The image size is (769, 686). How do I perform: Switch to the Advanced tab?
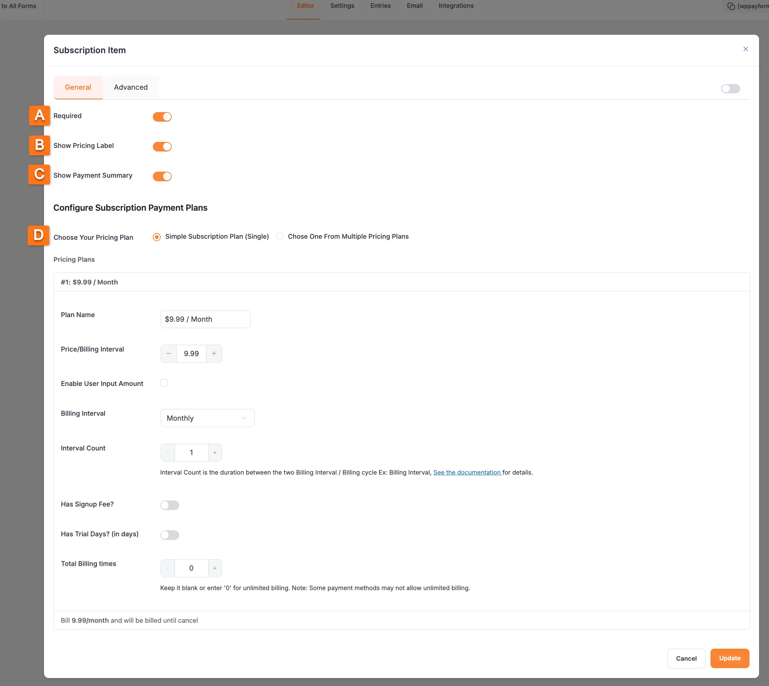coord(131,87)
